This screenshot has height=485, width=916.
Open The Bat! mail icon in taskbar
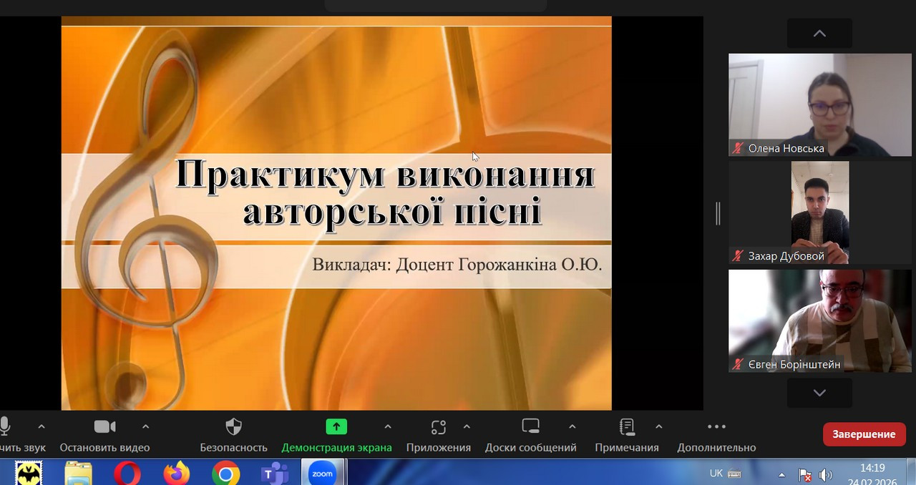[x=29, y=473]
